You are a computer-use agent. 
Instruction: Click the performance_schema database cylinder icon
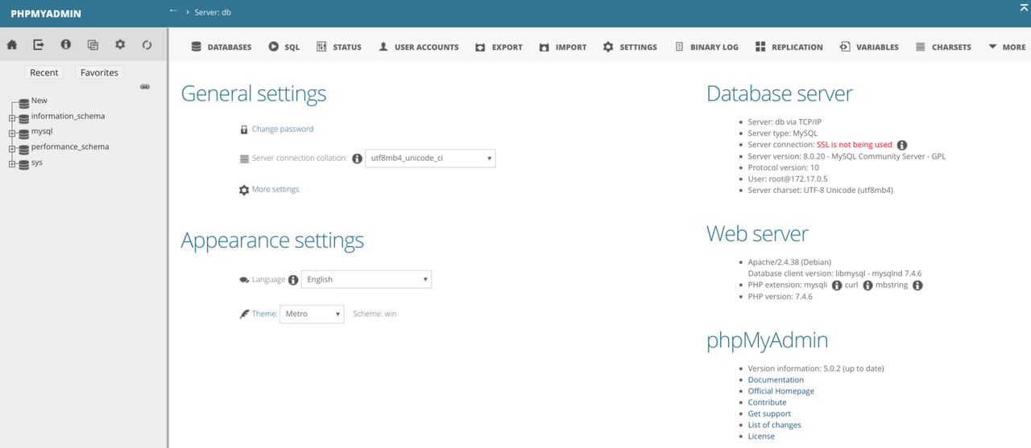(24, 149)
